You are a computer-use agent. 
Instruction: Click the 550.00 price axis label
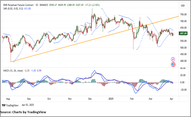pos(183,41)
